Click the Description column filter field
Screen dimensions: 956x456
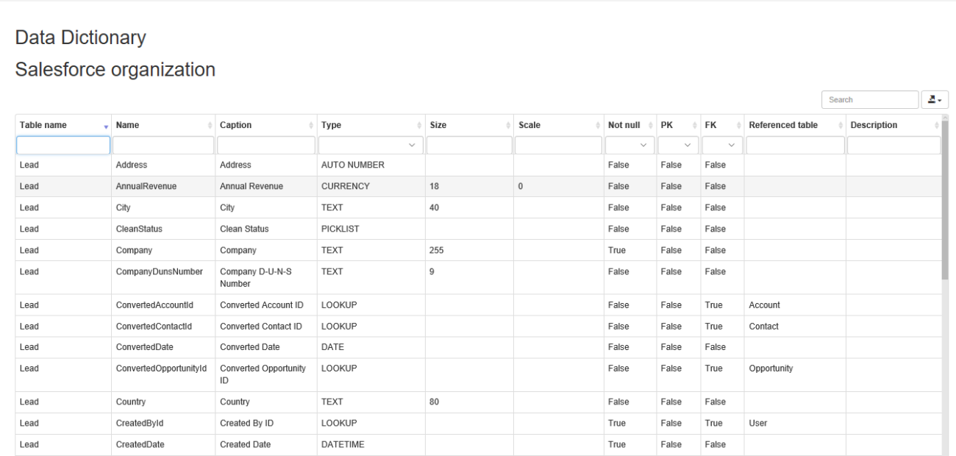coord(893,146)
